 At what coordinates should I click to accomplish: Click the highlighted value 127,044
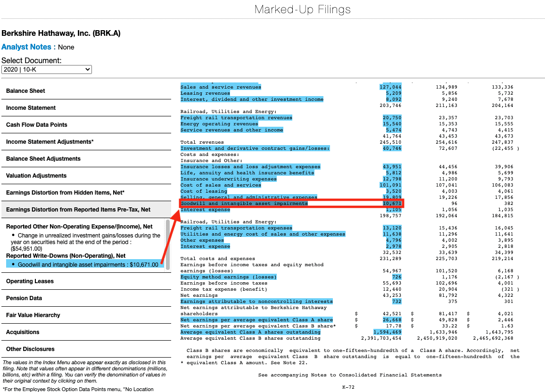click(x=390, y=87)
